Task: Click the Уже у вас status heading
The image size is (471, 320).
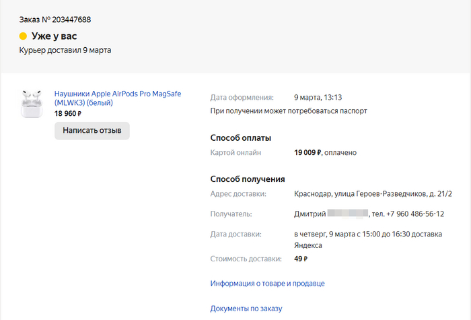Action: click(x=55, y=36)
